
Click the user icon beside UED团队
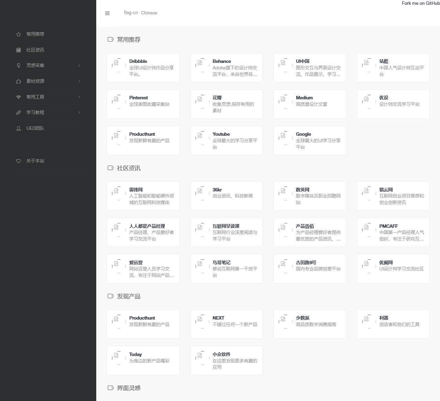pyautogui.click(x=19, y=129)
